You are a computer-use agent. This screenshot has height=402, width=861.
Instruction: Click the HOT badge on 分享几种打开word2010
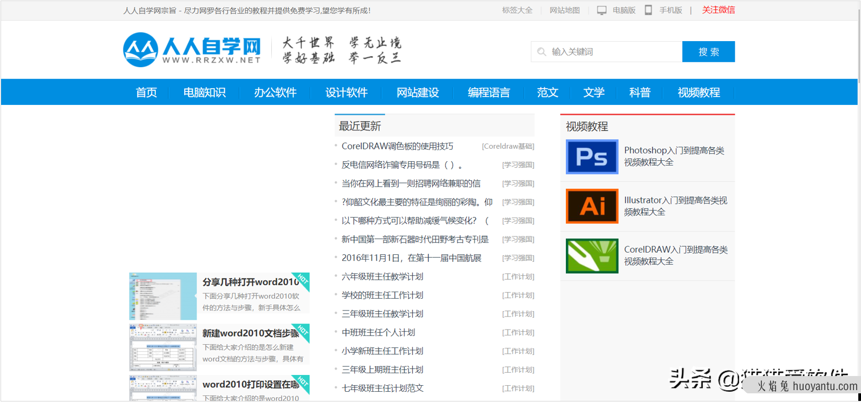pyautogui.click(x=302, y=280)
